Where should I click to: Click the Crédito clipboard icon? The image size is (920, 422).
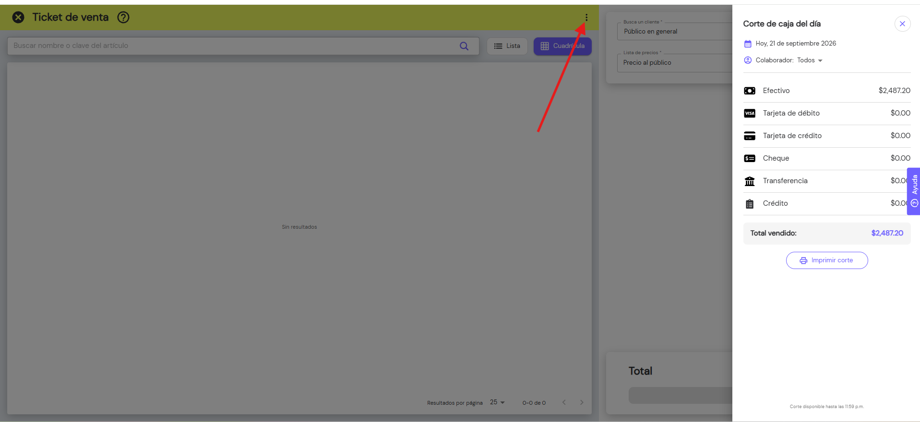pyautogui.click(x=750, y=204)
